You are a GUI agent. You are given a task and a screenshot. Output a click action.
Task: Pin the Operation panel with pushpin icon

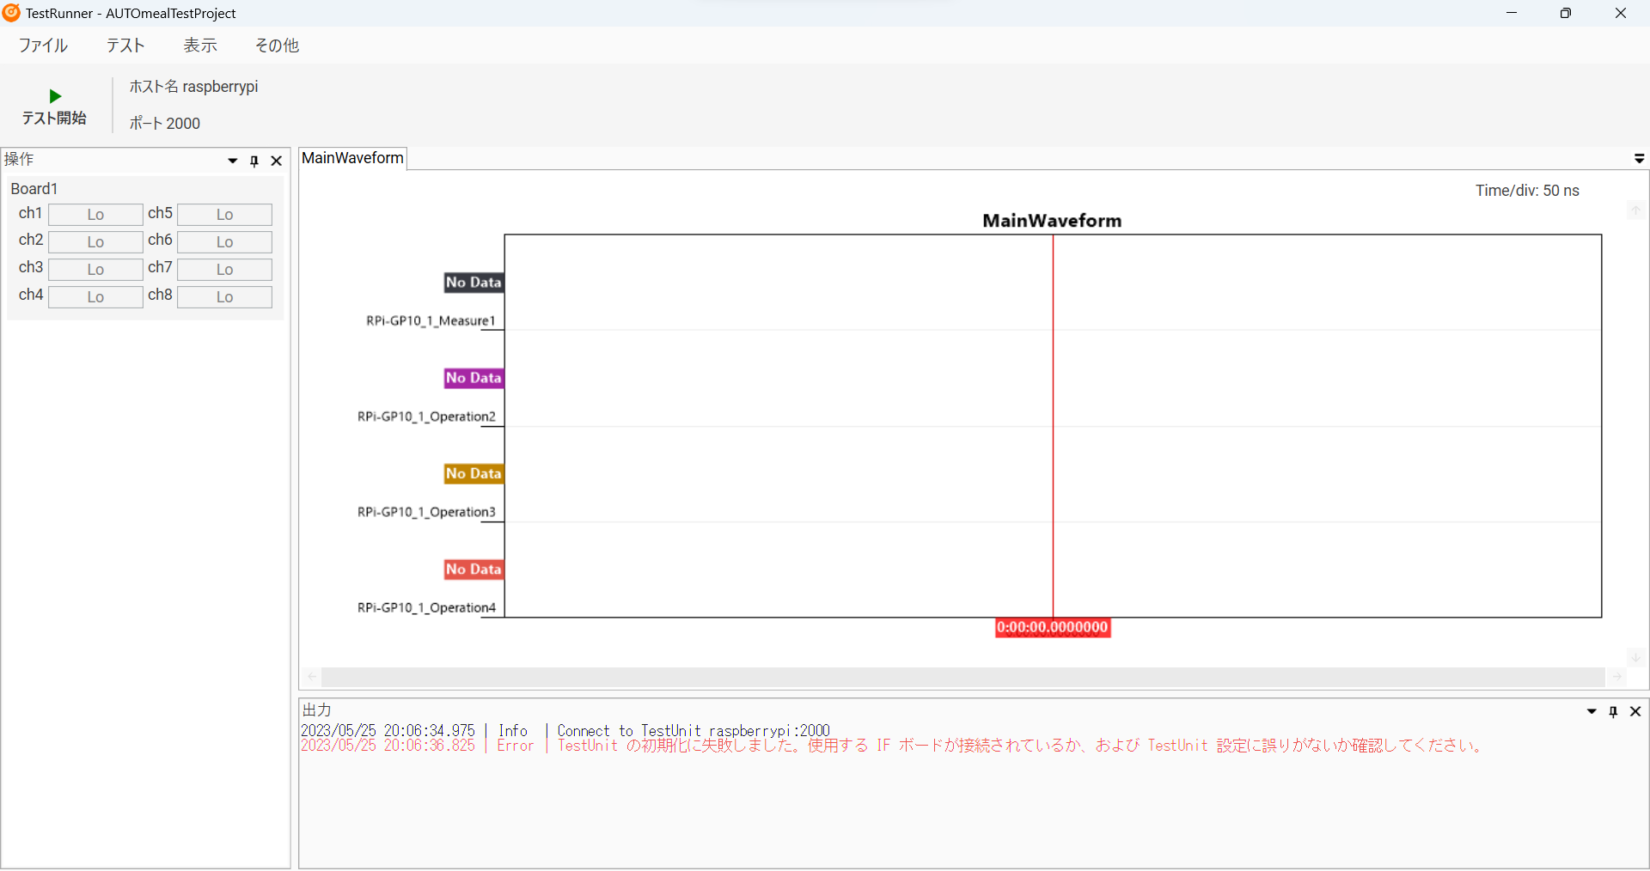254,161
